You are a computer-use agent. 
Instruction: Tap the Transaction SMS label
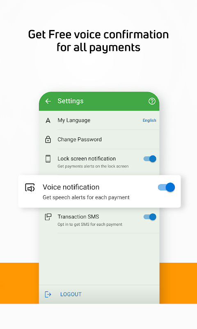tap(78, 217)
